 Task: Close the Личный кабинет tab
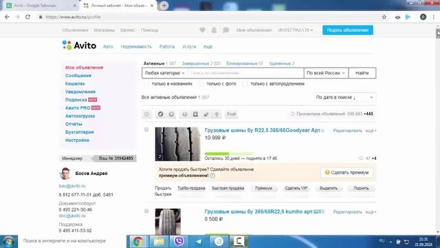(x=152, y=6)
